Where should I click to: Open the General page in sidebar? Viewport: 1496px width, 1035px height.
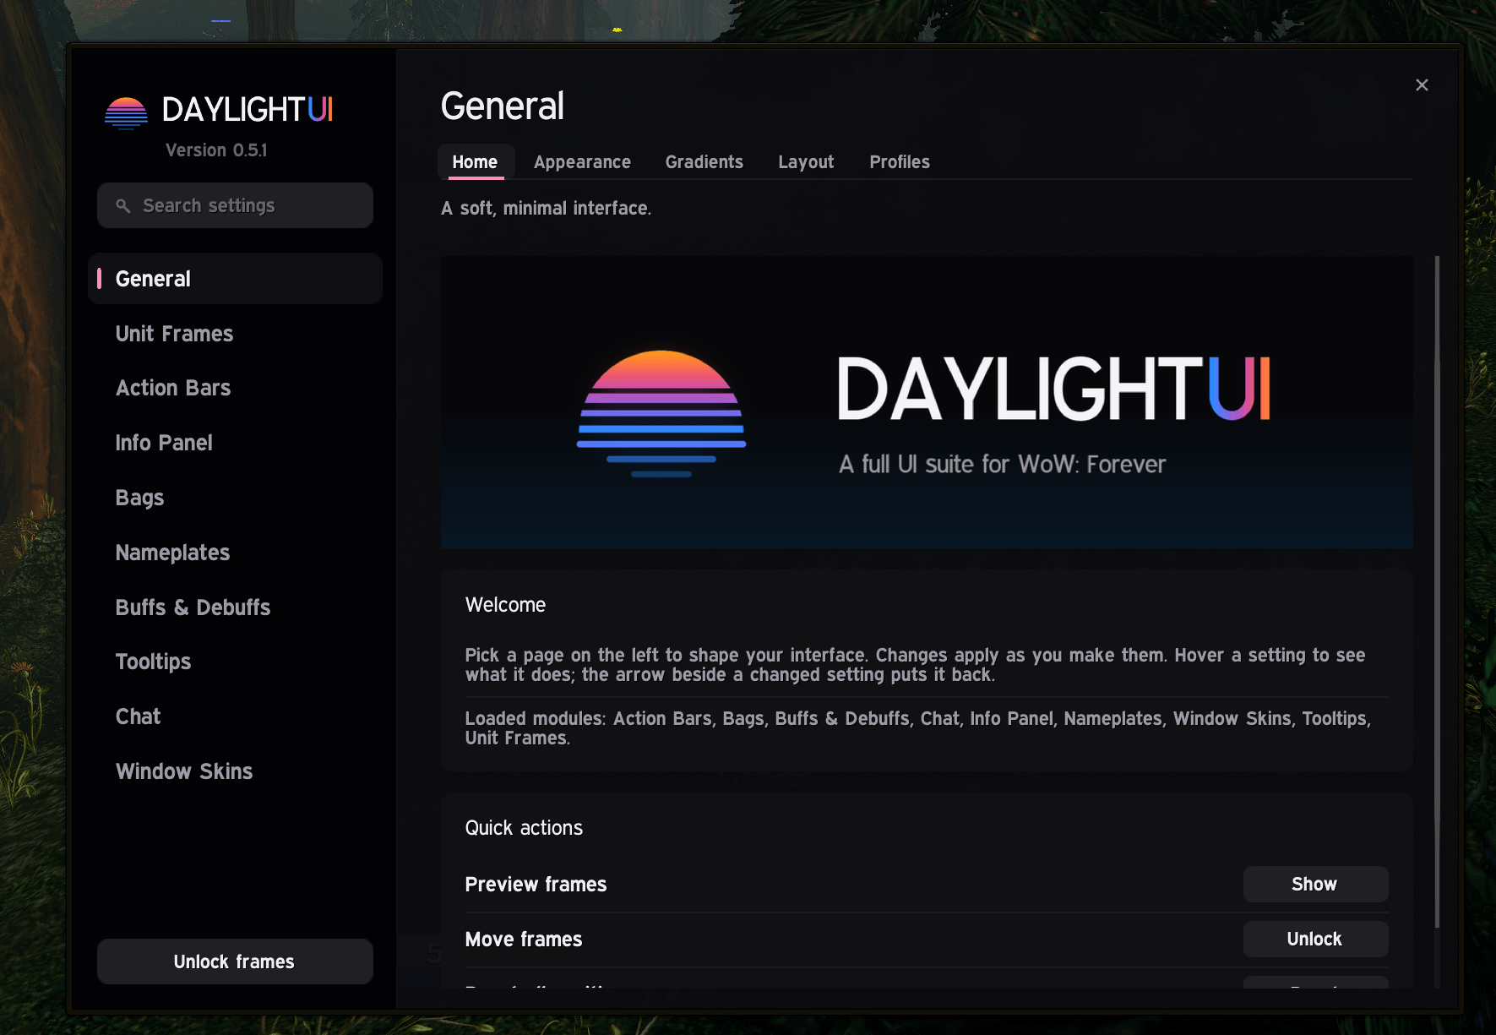point(235,279)
